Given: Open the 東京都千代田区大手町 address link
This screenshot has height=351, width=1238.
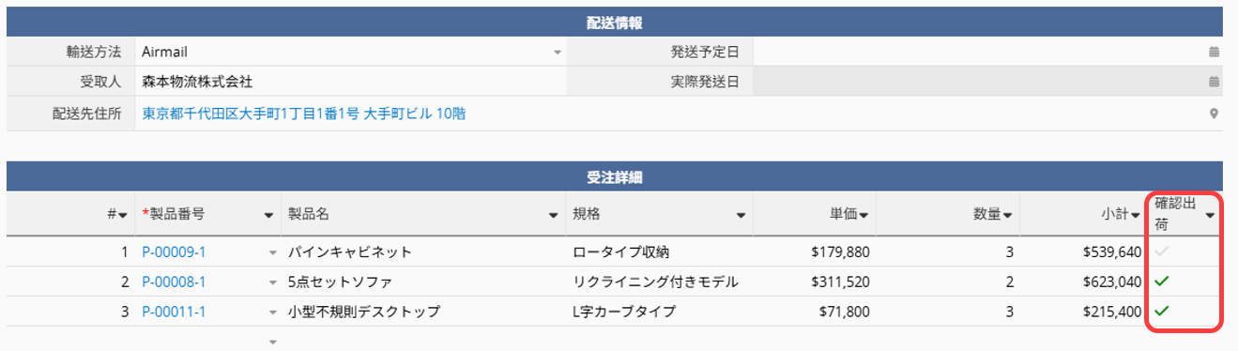Looking at the screenshot, I should (x=304, y=114).
